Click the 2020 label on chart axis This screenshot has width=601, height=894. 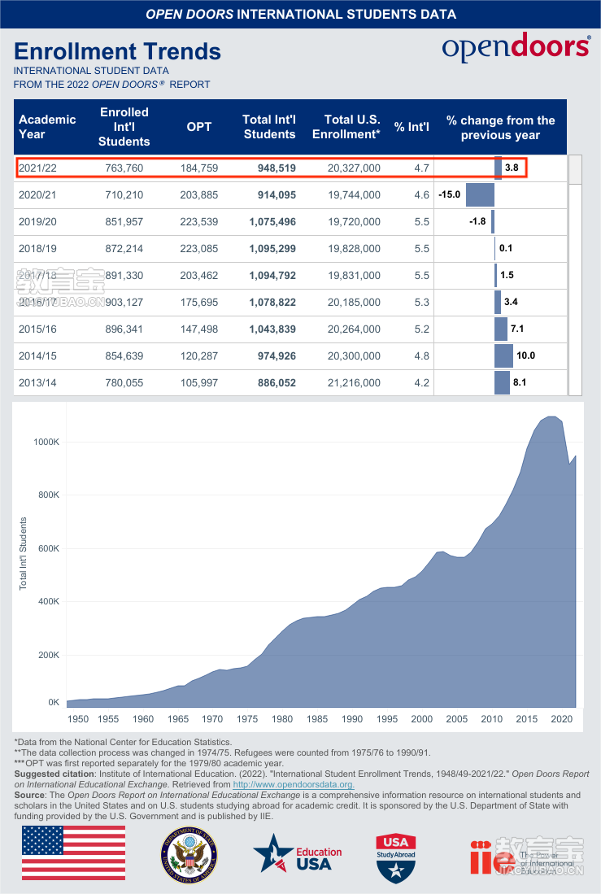(x=561, y=719)
